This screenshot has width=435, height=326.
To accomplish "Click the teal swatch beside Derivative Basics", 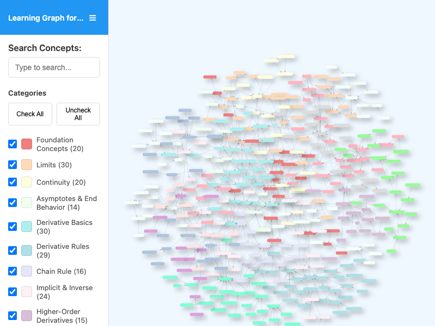I will point(26,227).
